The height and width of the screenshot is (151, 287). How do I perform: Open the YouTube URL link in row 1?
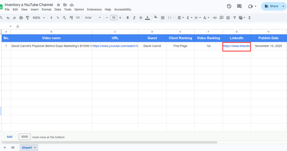tap(115, 46)
